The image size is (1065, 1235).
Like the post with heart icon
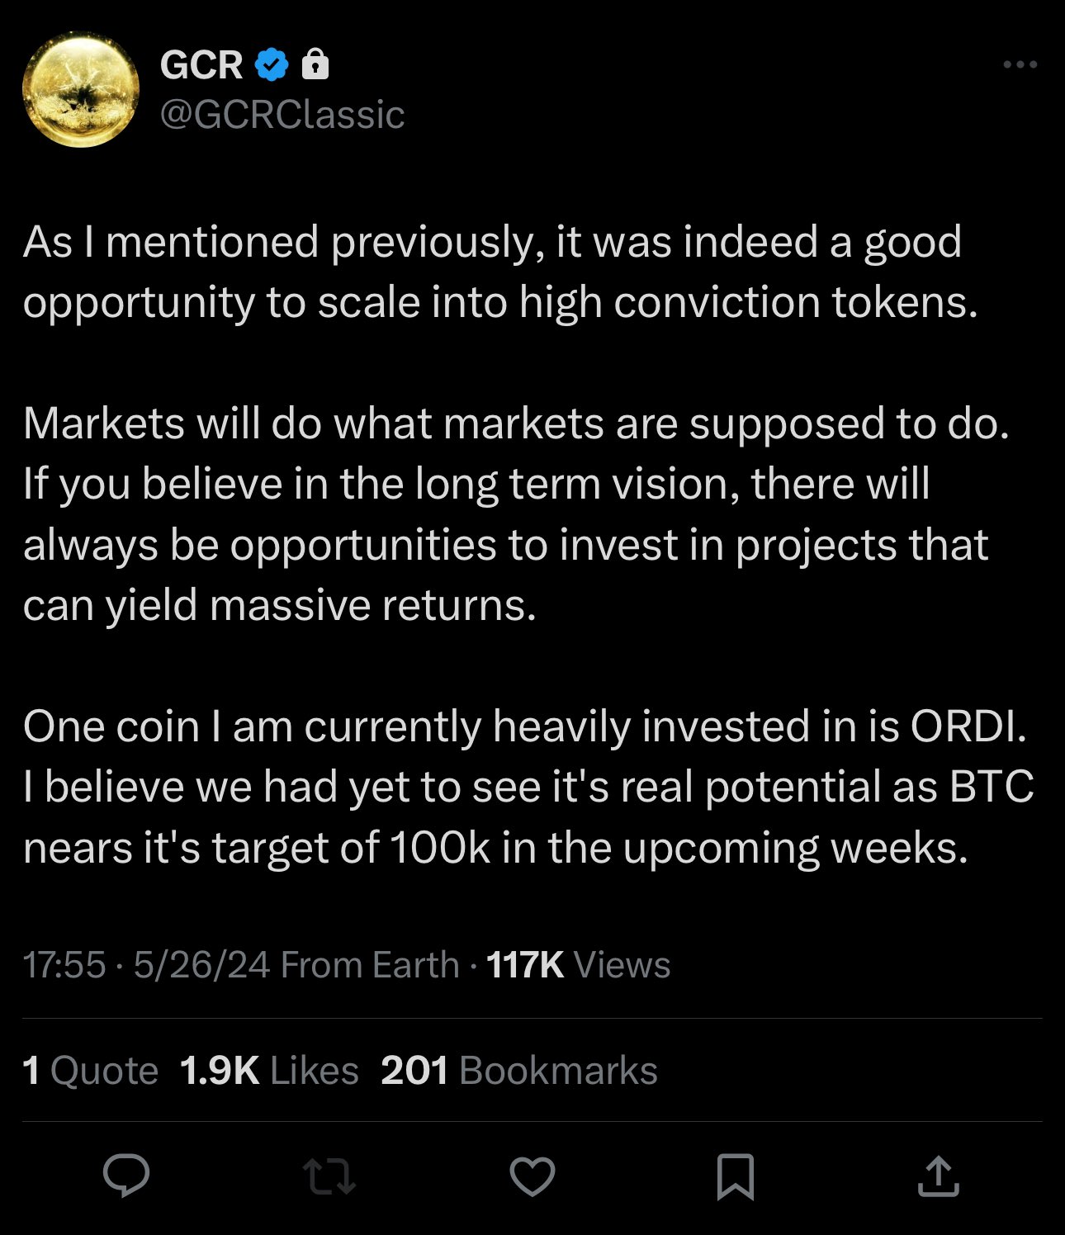point(532,1176)
